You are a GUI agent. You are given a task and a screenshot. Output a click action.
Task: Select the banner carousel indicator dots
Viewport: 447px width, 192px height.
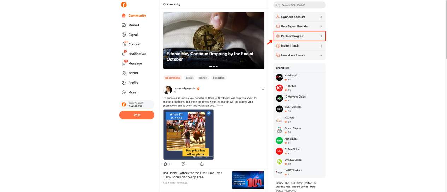pos(213,66)
